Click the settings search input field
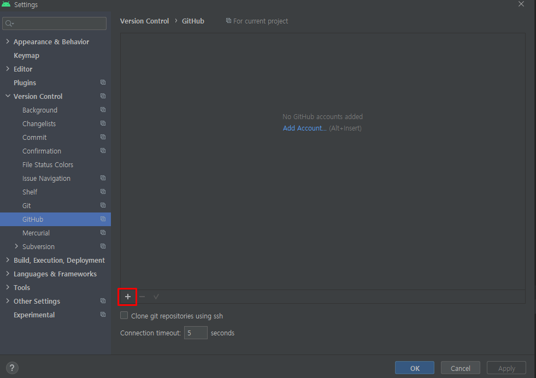This screenshot has height=378, width=536. point(54,23)
